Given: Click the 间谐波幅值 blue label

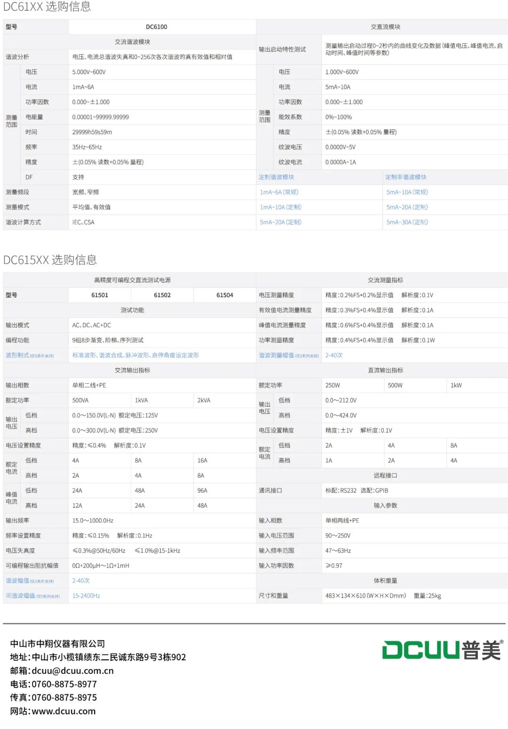Looking at the screenshot, I should [x=20, y=596].
